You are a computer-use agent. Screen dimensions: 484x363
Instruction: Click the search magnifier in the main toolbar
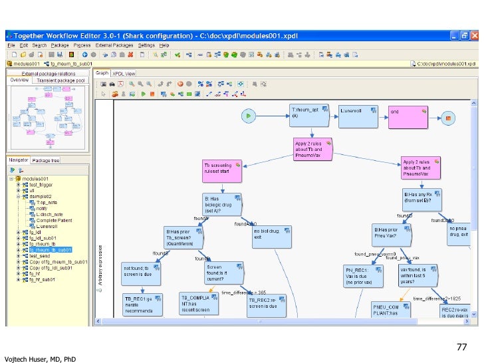[x=156, y=55]
